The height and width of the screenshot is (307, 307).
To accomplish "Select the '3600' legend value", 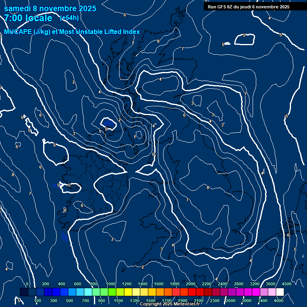I will pyautogui.click(x=270, y=284).
